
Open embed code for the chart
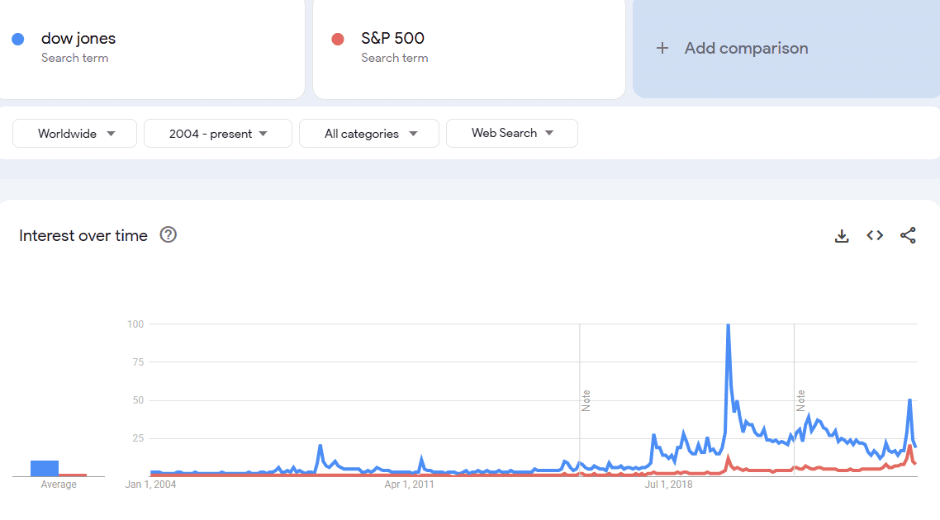pos(875,235)
